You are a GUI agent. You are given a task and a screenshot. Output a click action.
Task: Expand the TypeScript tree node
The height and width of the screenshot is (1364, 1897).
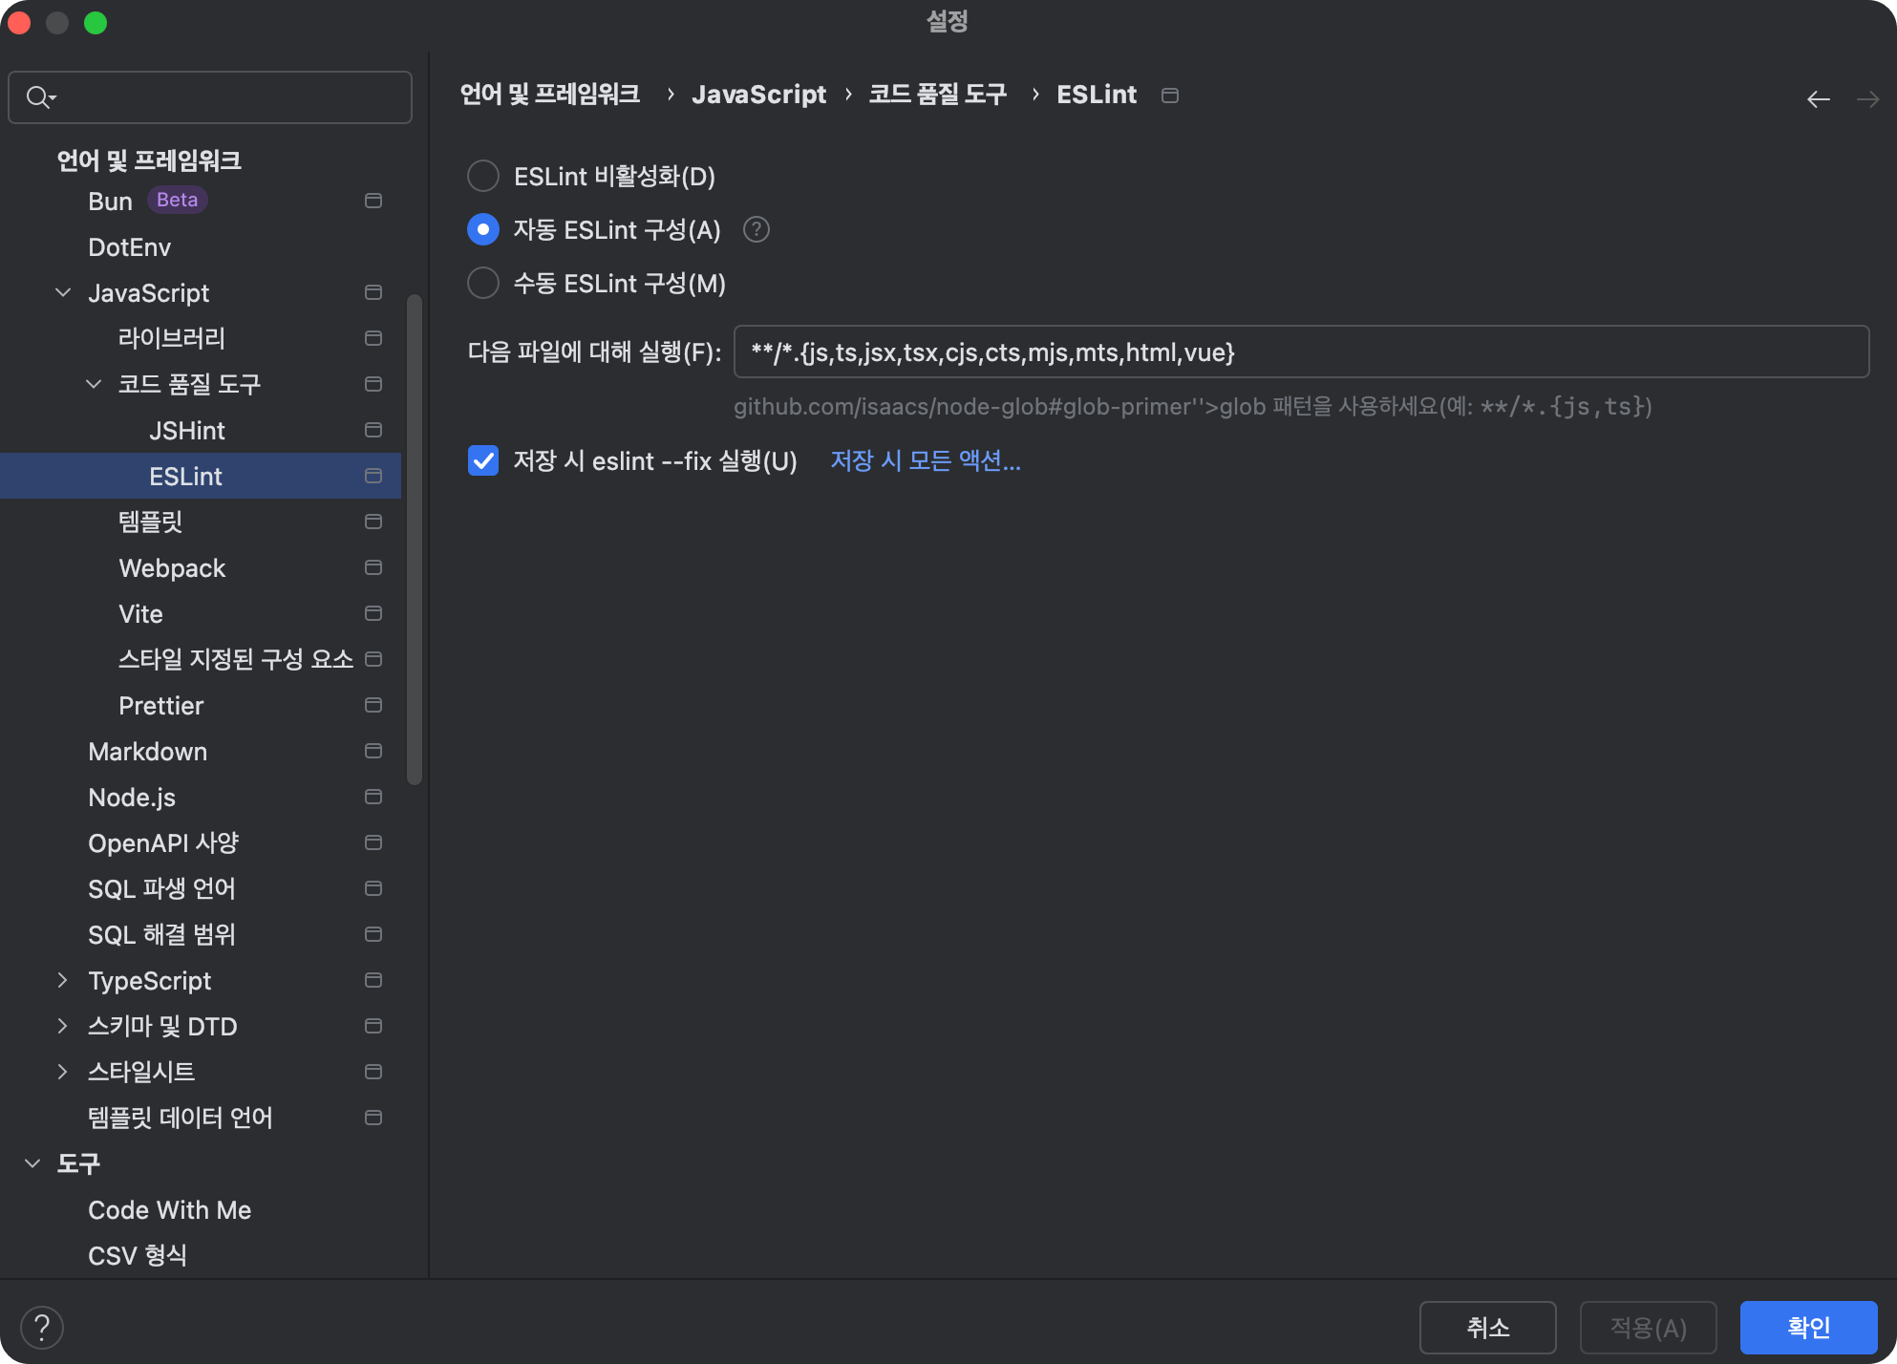pos(63,980)
